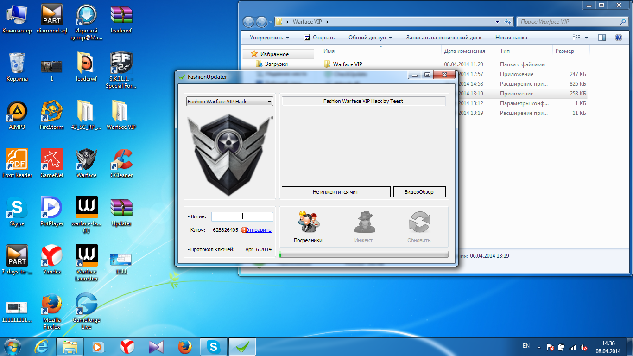Click the Отправить link
The height and width of the screenshot is (356, 633).
259,230
